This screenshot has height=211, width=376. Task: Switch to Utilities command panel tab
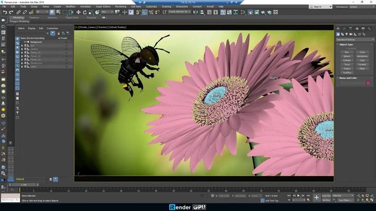tap(370, 29)
